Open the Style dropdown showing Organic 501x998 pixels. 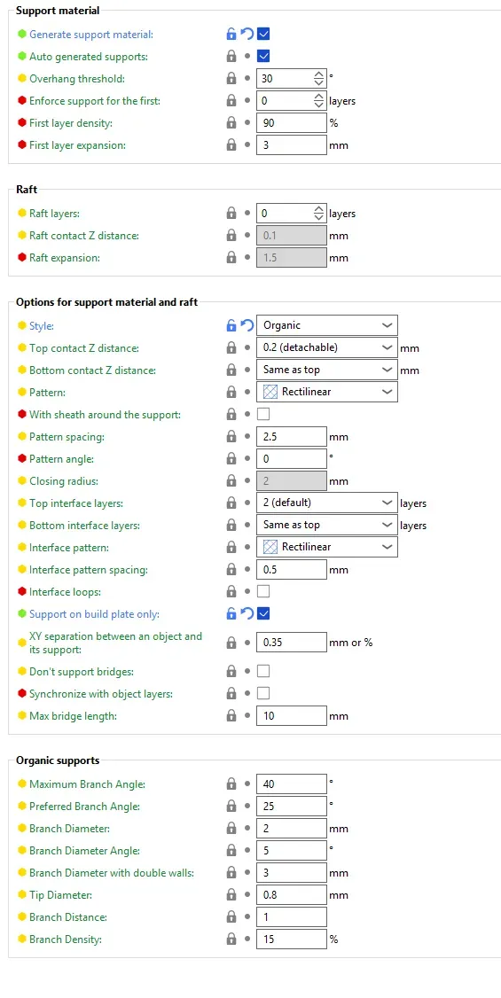pyautogui.click(x=327, y=325)
